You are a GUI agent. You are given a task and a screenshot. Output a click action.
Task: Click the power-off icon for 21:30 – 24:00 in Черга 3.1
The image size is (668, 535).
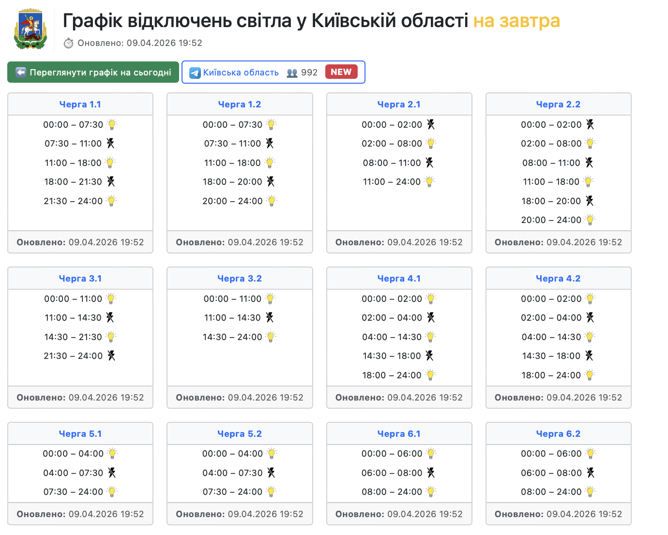tap(111, 356)
